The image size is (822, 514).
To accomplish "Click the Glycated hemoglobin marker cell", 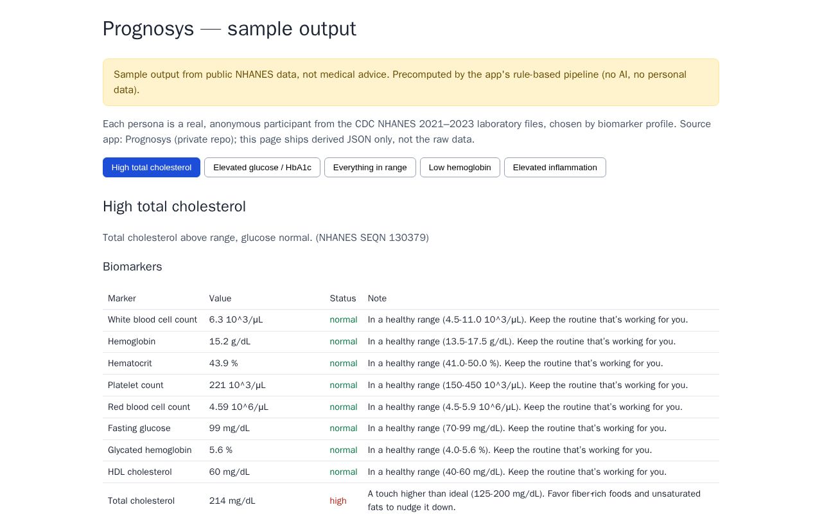I will coord(150,450).
